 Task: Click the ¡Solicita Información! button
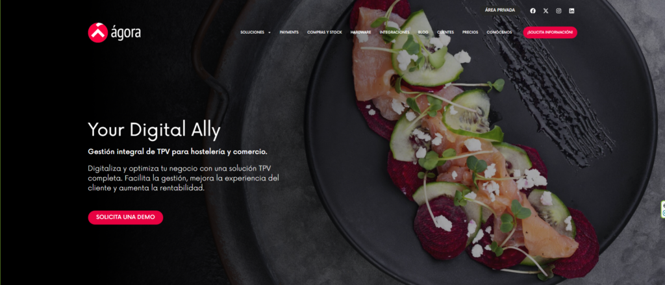click(550, 32)
